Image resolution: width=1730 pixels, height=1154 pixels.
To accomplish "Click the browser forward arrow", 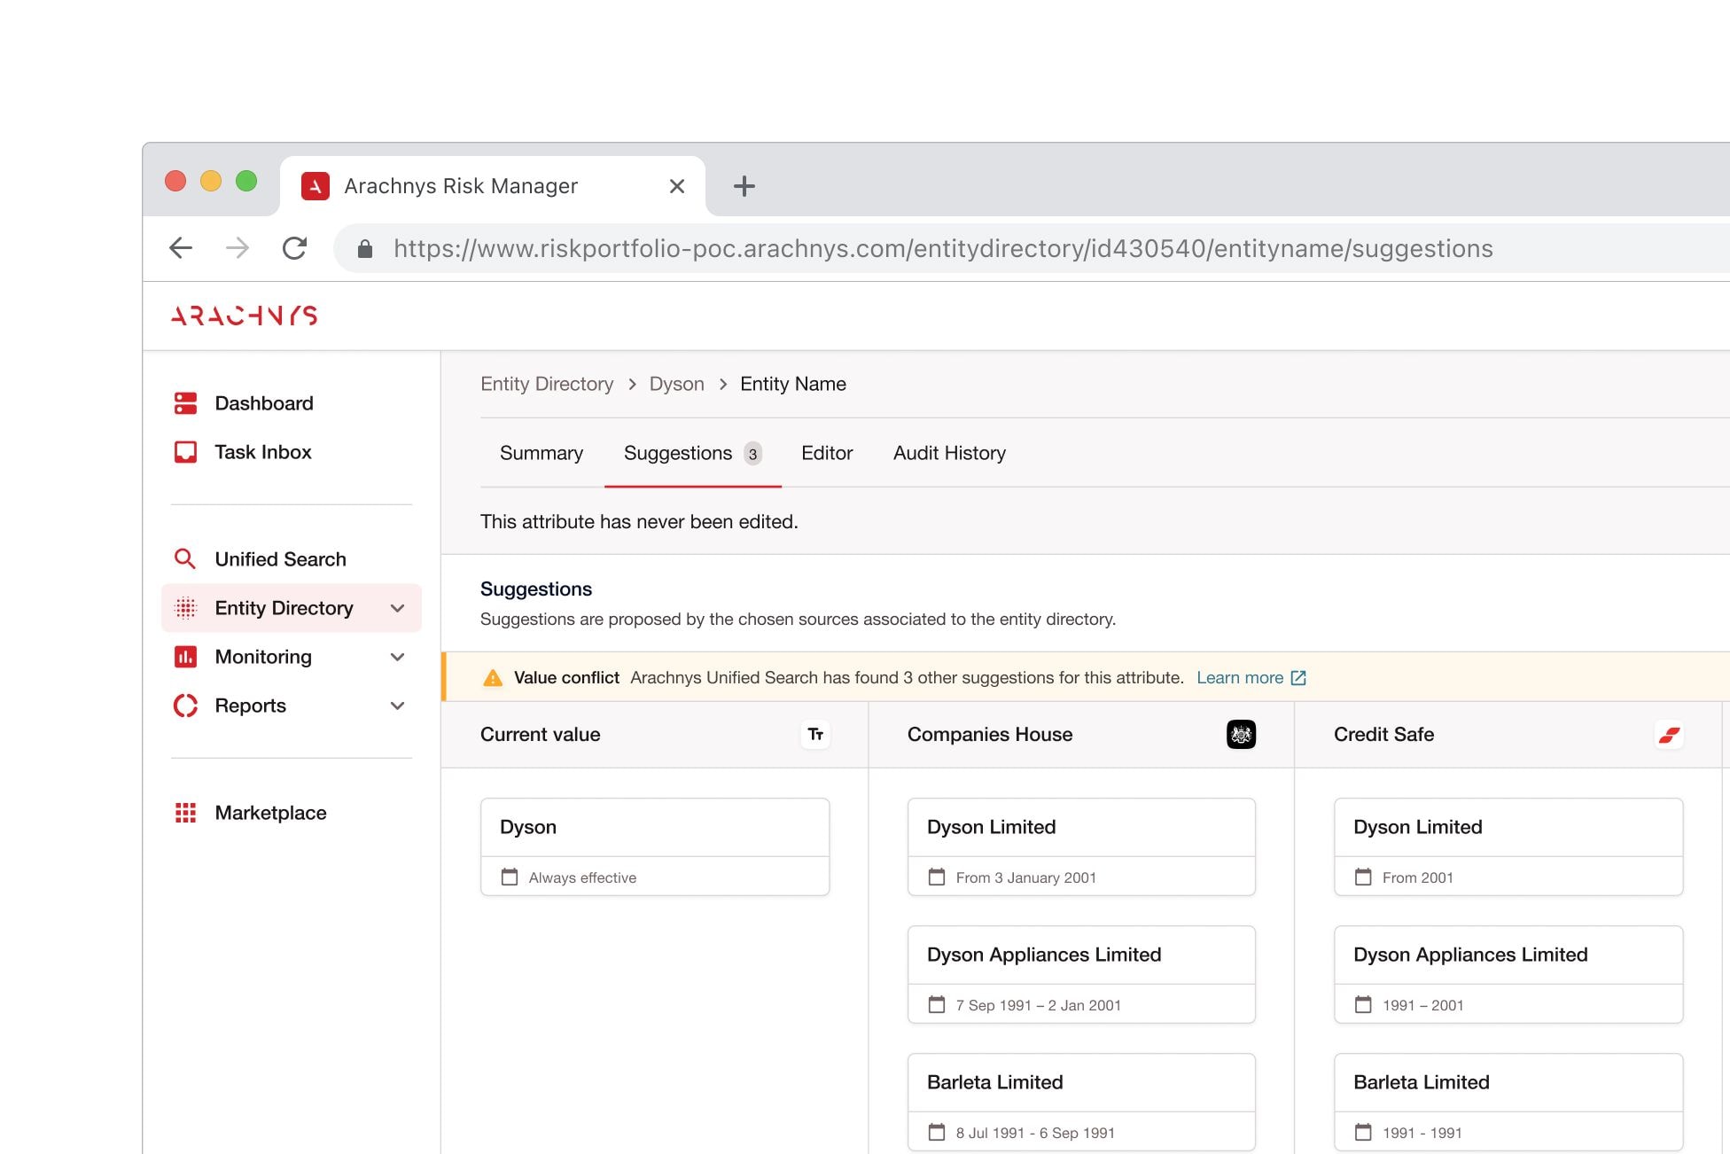I will pos(238,248).
